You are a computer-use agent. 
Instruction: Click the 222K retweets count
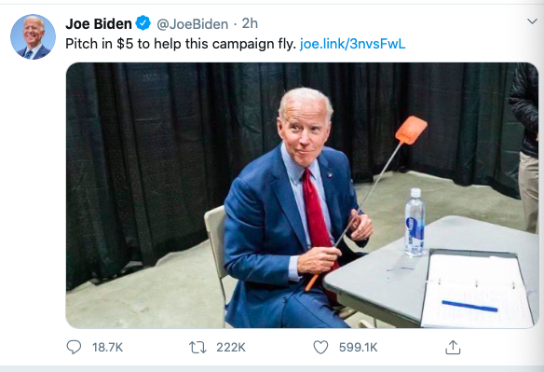click(x=231, y=348)
